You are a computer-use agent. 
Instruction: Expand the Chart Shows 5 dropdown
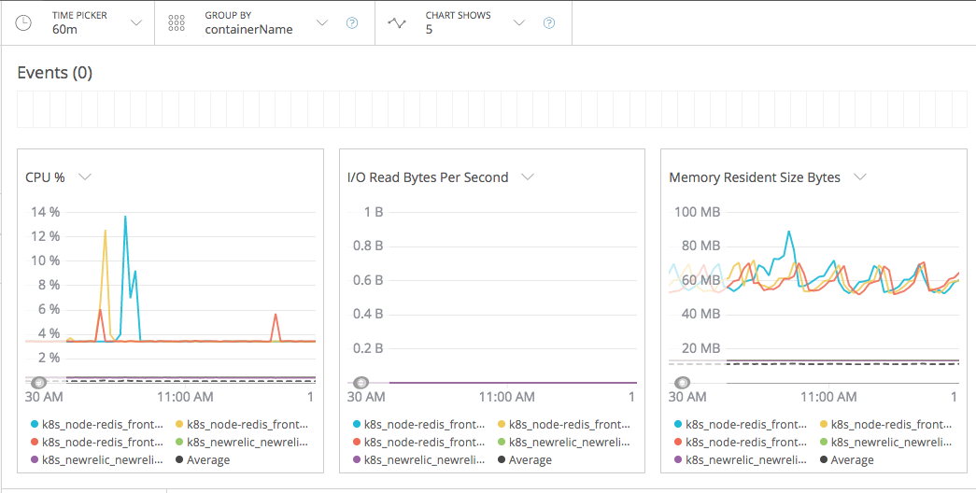coord(519,22)
